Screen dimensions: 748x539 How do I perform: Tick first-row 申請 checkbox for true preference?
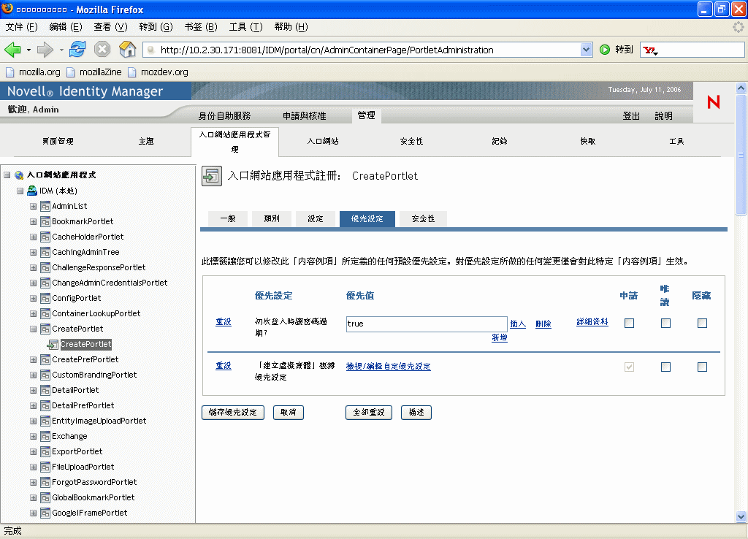(x=629, y=324)
